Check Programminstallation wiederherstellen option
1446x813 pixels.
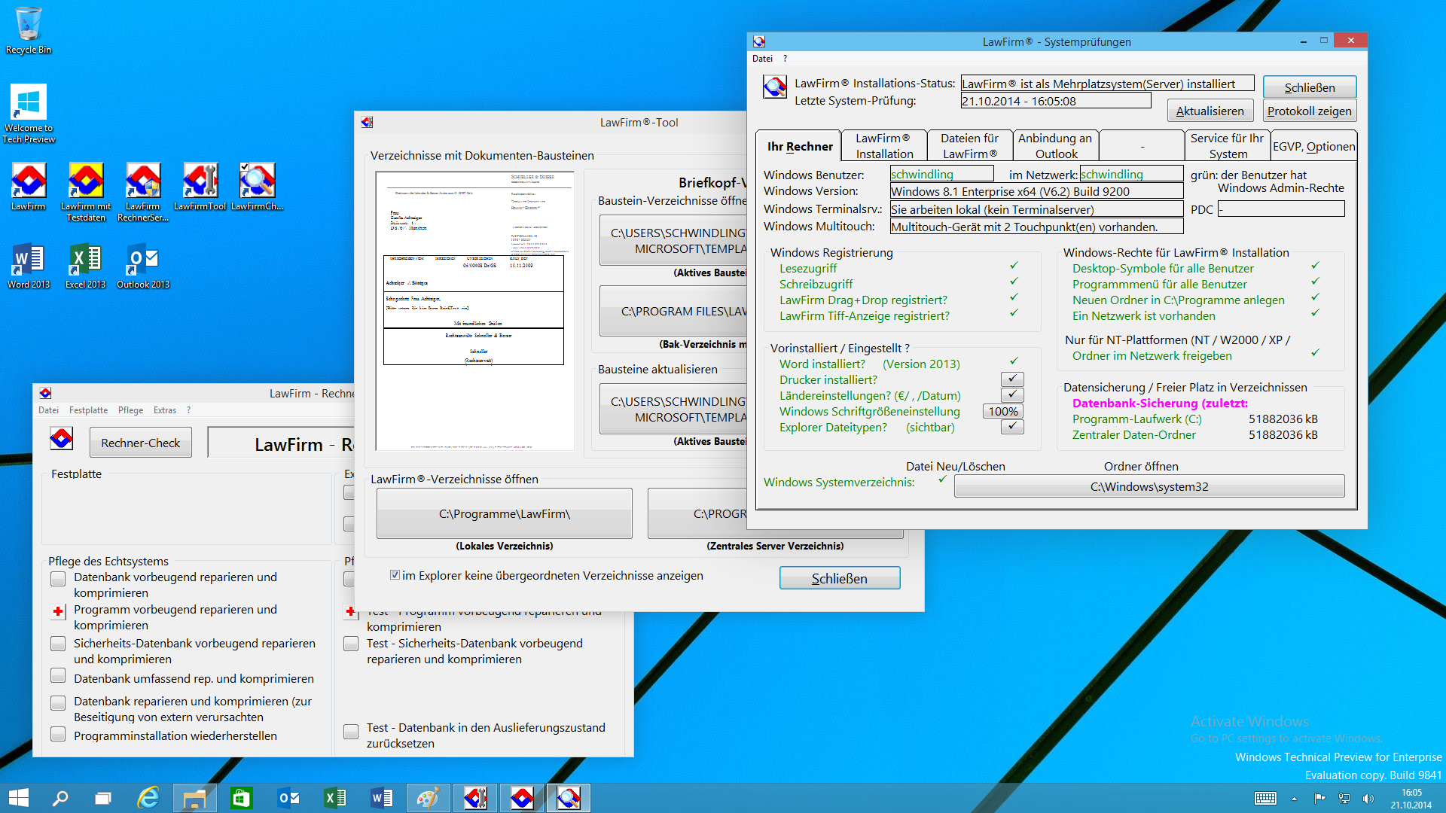tap(58, 734)
